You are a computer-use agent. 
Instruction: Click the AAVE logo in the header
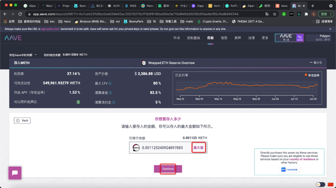click(x=14, y=37)
